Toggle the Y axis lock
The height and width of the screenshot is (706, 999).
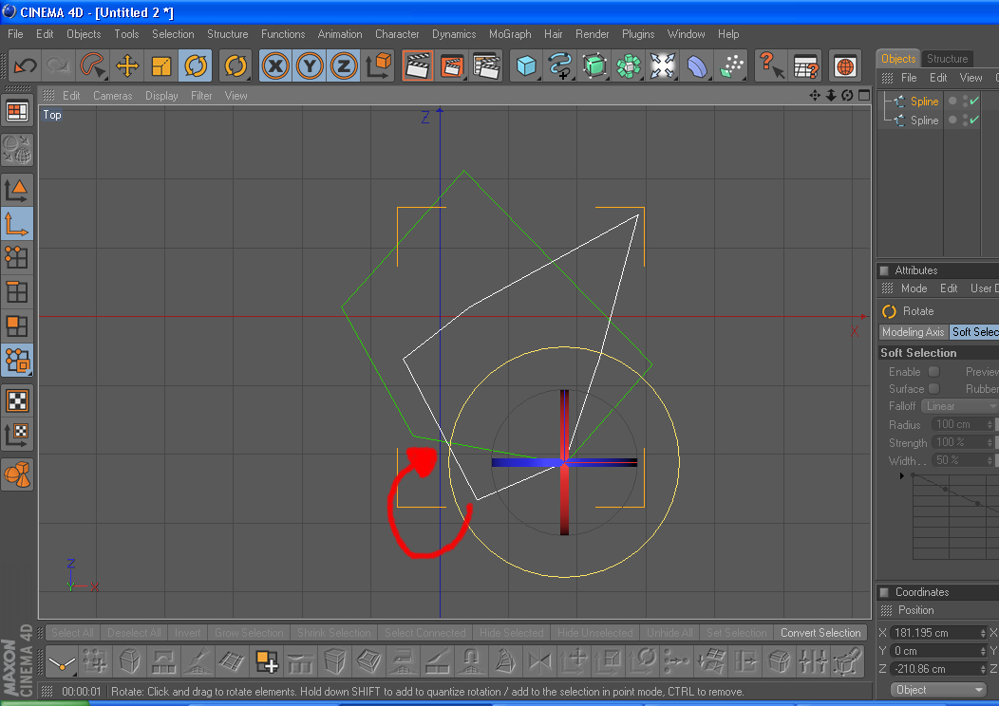click(x=310, y=65)
